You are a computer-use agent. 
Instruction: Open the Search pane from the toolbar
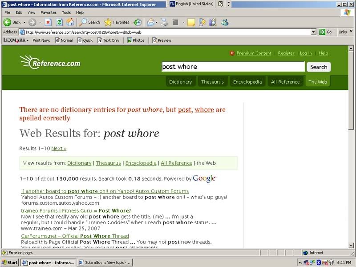[x=89, y=22]
